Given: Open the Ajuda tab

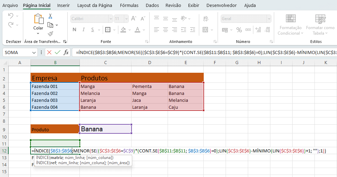Looking at the screenshot, I should tap(250, 5).
